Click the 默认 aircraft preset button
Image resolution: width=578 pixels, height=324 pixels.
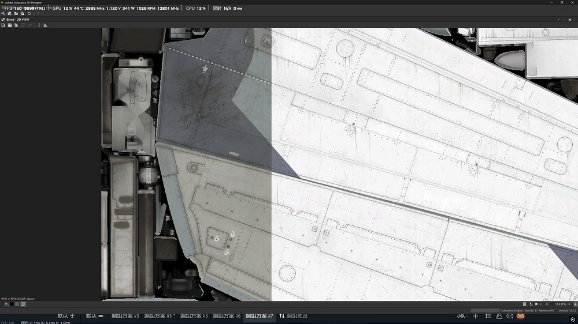66,316
